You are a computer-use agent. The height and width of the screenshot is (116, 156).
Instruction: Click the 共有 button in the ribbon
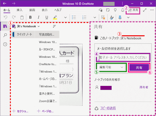pos(133,10)
